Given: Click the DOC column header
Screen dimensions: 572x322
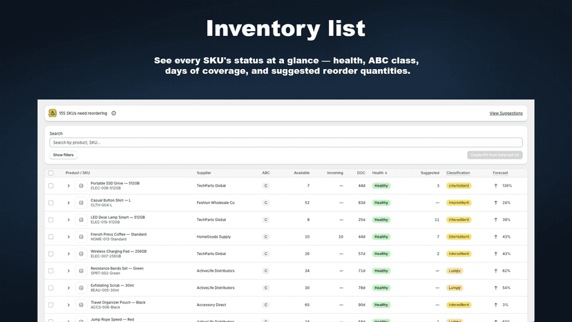Looking at the screenshot, I should tap(361, 173).
